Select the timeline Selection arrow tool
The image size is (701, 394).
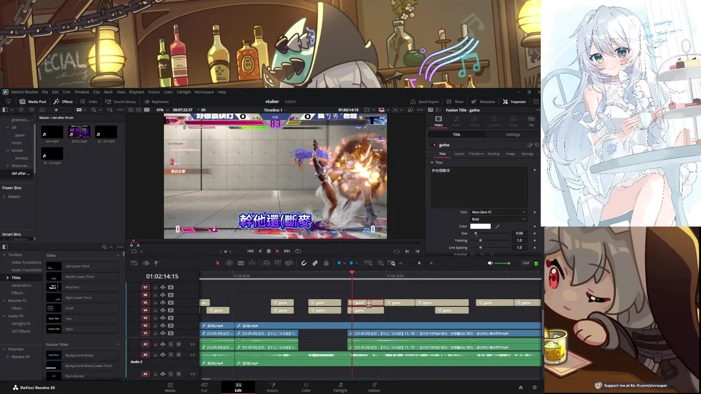(x=217, y=263)
